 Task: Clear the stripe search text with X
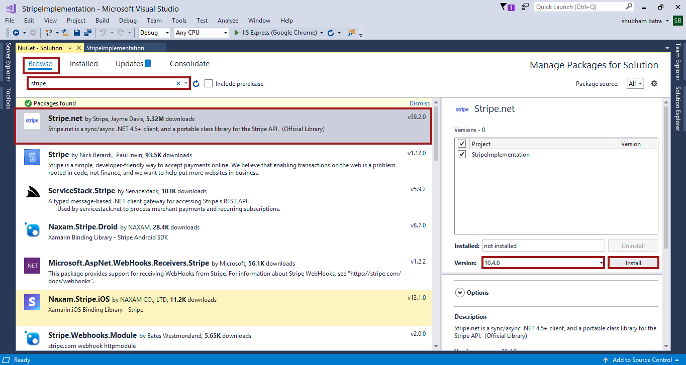(178, 83)
